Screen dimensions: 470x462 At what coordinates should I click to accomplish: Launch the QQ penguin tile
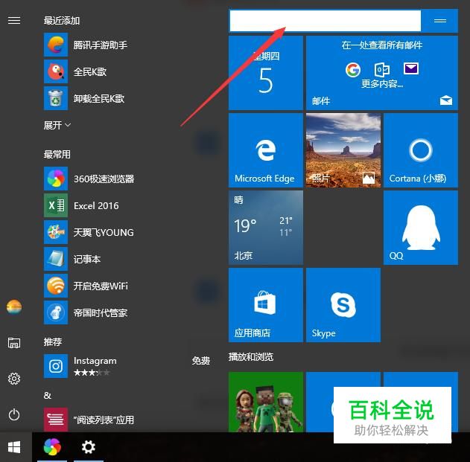tap(421, 228)
